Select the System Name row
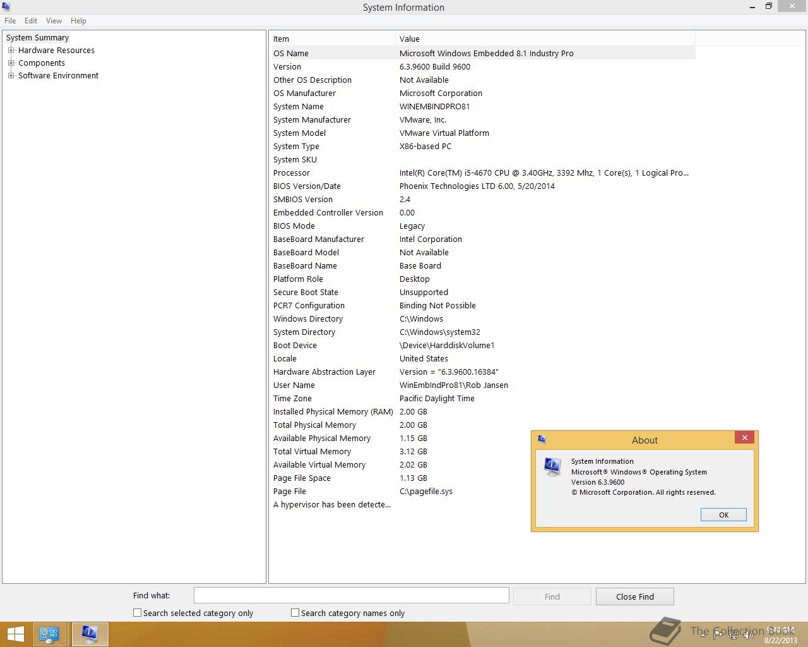The height and width of the screenshot is (647, 808). [x=483, y=107]
